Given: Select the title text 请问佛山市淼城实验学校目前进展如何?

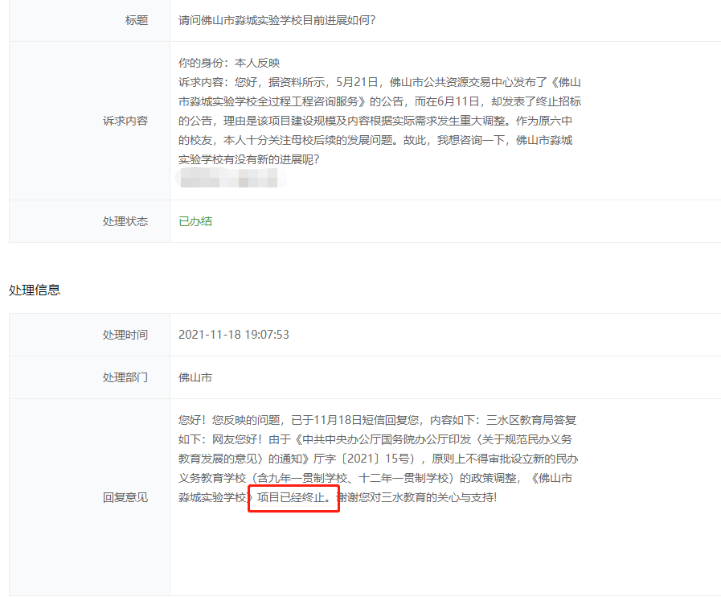Looking at the screenshot, I should tap(277, 20).
